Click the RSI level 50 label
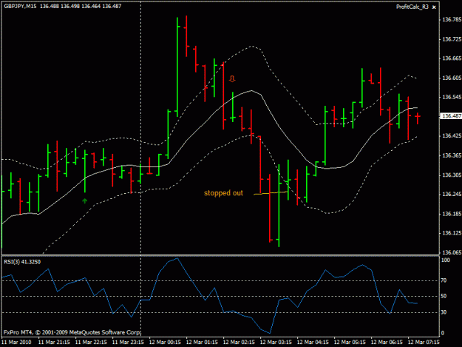 444,296
